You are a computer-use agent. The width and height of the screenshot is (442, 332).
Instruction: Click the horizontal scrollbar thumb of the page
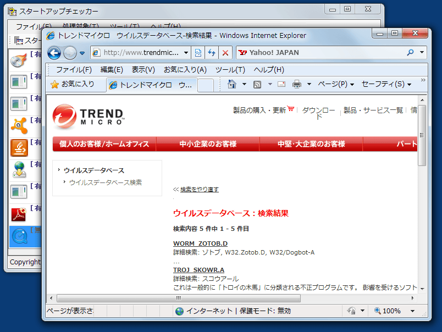tap(179, 298)
